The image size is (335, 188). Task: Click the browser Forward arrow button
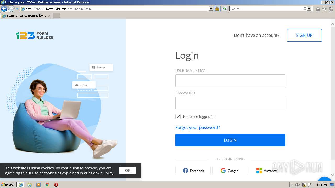tap(11, 9)
